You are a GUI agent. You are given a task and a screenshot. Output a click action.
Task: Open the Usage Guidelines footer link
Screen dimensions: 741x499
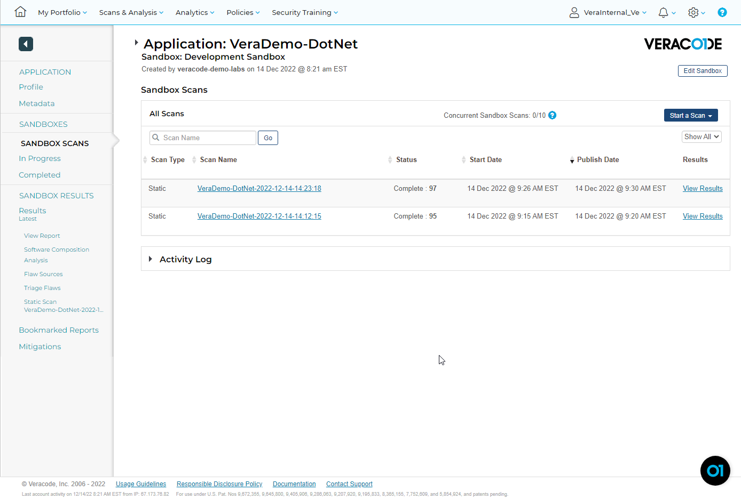(141, 484)
